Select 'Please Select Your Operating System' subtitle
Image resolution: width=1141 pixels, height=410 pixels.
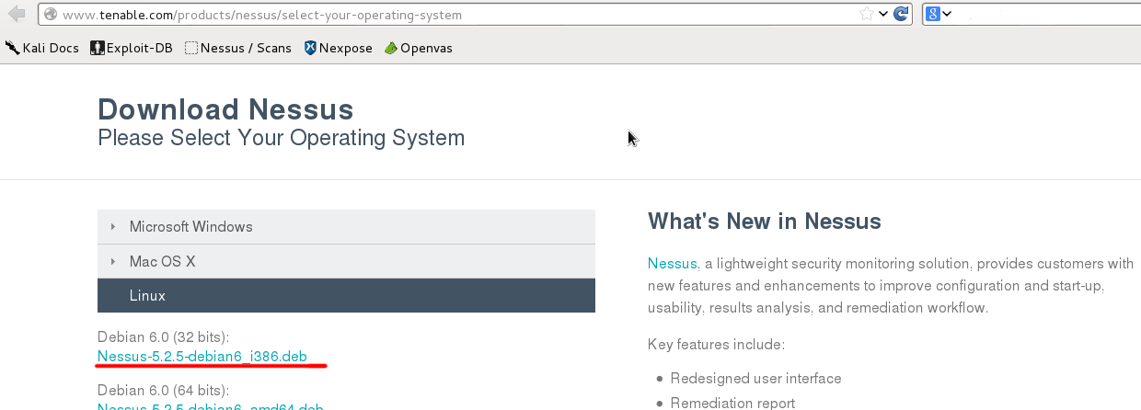tap(281, 139)
